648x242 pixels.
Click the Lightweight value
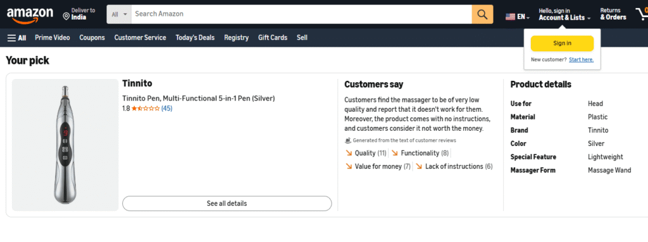[606, 157]
